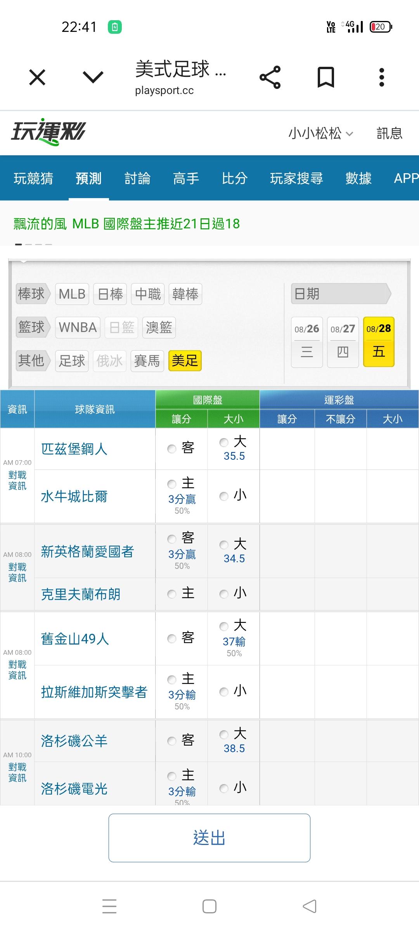Choose the 韓棒 league button
This screenshot has height=932, width=419.
(x=185, y=294)
